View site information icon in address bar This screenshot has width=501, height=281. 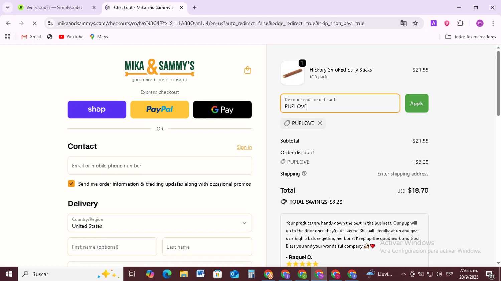[50, 23]
